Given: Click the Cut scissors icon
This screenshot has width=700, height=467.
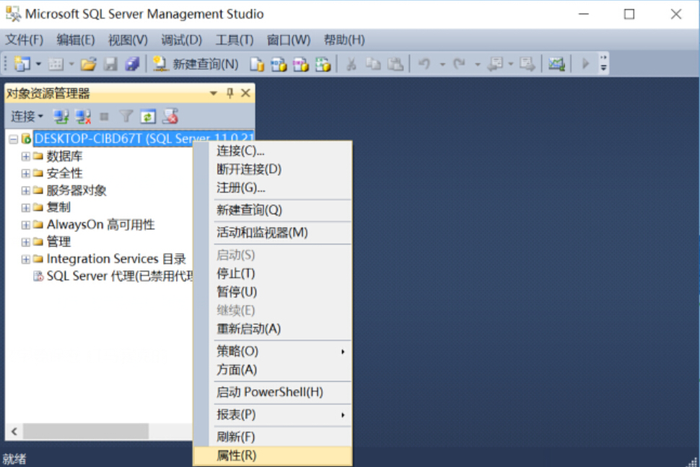Looking at the screenshot, I should [351, 64].
